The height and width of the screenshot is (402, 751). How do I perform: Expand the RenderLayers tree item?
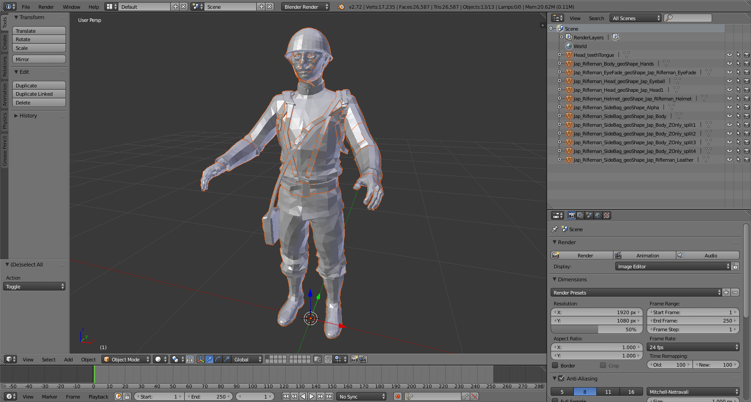(x=562, y=37)
